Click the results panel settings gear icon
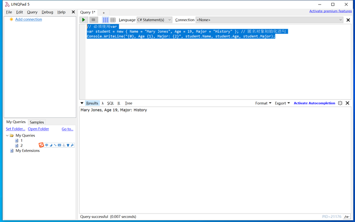This screenshot has width=355, height=222. point(340,103)
